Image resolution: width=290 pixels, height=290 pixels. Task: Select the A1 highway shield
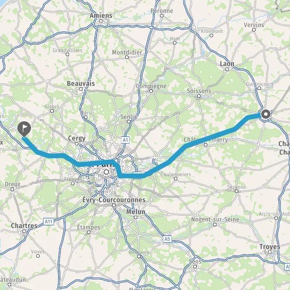125,140
